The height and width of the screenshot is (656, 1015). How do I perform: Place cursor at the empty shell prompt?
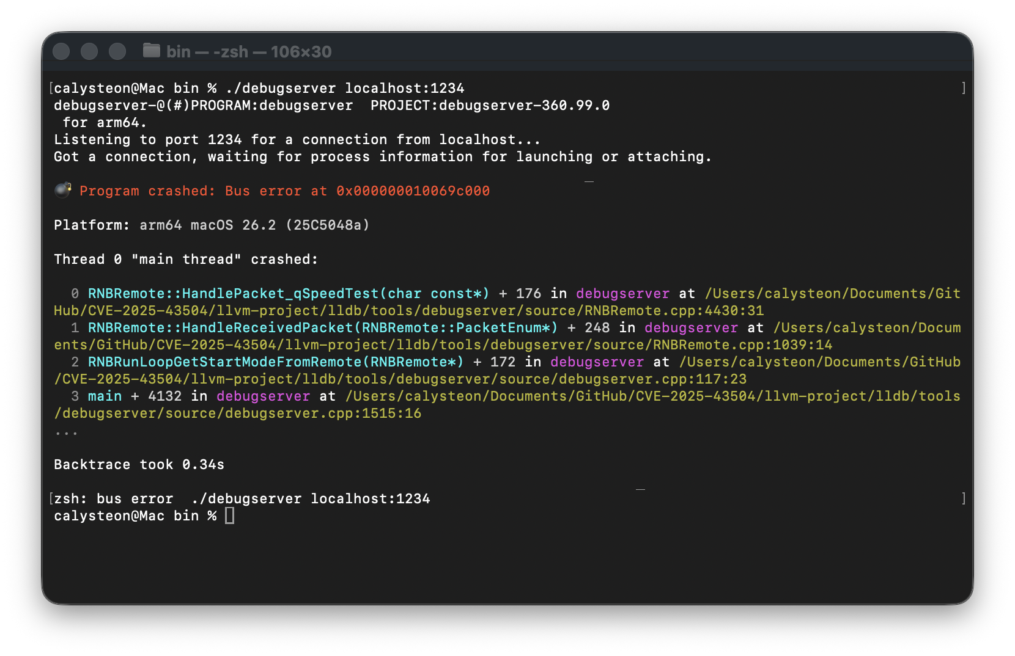229,516
